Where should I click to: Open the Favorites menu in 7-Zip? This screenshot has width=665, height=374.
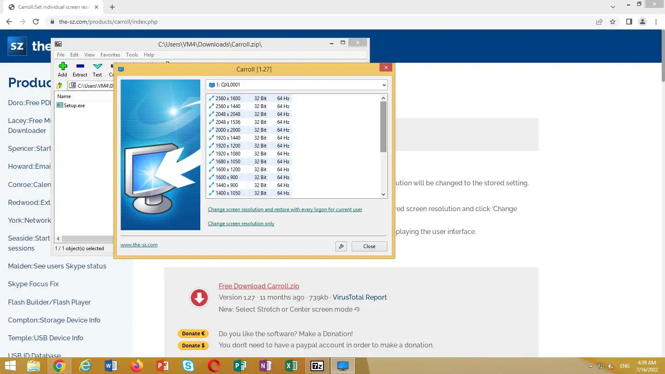pyautogui.click(x=110, y=55)
